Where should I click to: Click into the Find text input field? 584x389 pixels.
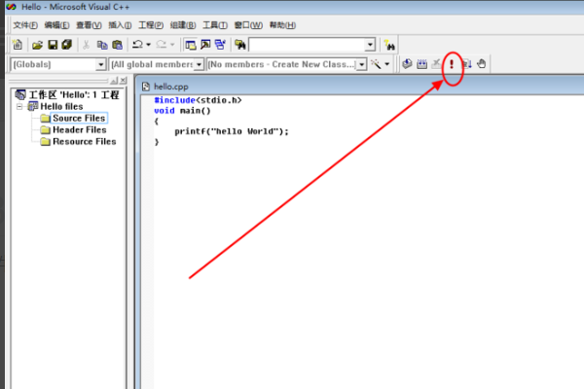tap(307, 45)
